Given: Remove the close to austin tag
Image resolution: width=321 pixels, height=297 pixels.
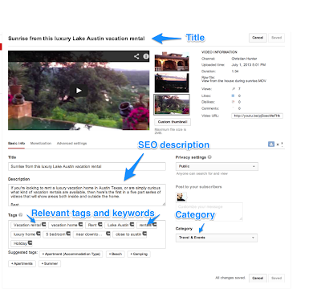Looking at the screenshot, I should [144, 234].
